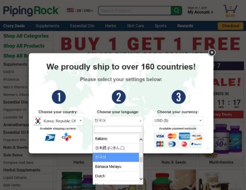Click the Mastercard payment icon

coord(172,136)
